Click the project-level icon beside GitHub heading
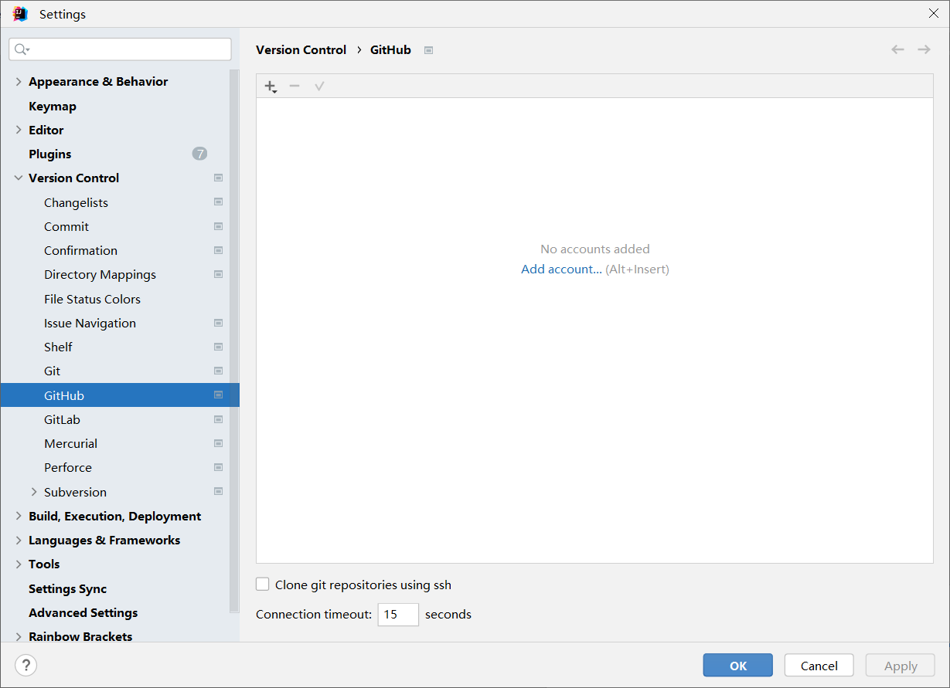The image size is (950, 688). [429, 50]
